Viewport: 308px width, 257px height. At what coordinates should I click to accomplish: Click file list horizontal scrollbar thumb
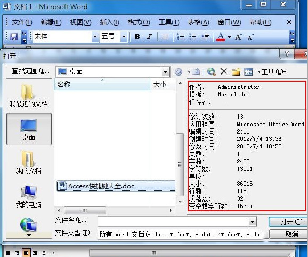pos(85,210)
